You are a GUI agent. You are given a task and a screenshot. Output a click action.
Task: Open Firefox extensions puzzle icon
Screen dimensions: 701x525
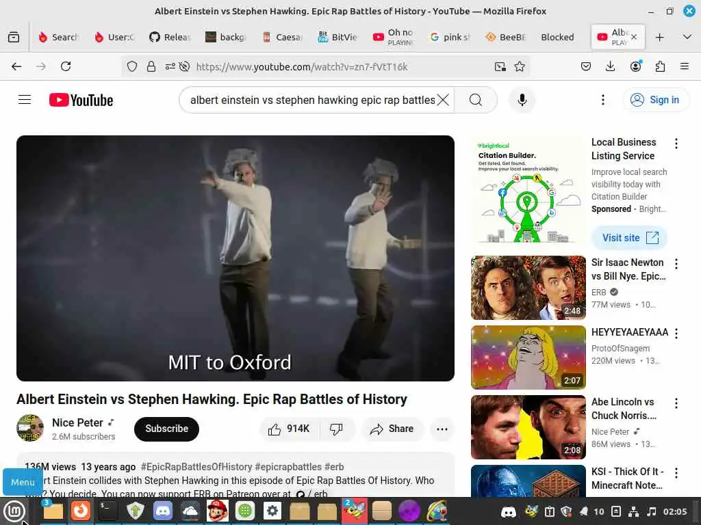(x=660, y=66)
